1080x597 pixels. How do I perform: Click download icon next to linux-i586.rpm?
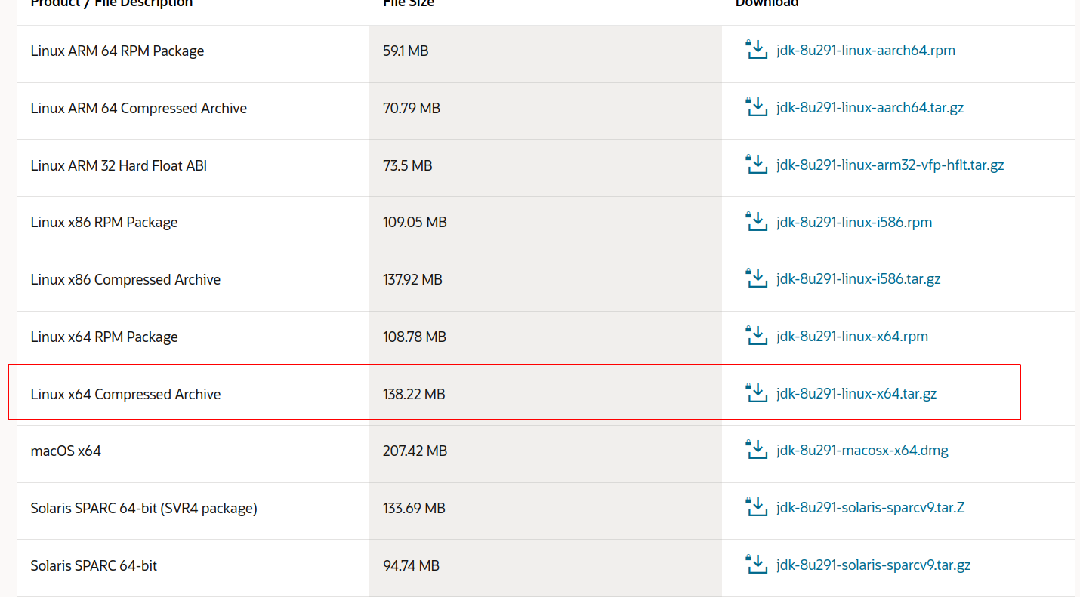coord(756,221)
